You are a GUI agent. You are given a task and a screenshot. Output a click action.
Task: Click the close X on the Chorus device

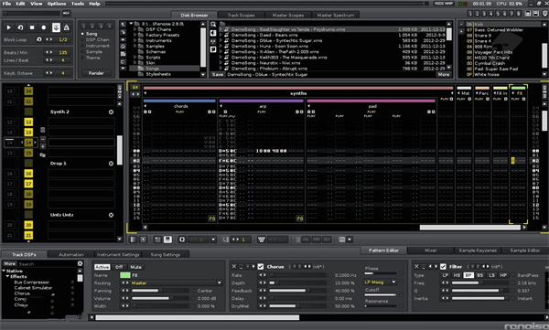tap(234, 266)
